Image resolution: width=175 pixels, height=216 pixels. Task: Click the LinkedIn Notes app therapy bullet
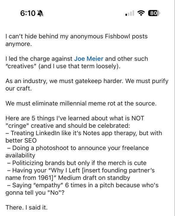tap(84, 137)
